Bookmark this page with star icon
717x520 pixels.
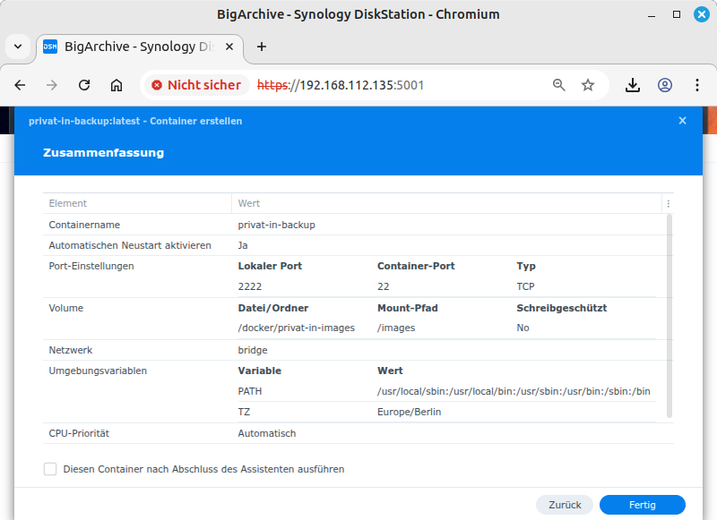click(588, 85)
